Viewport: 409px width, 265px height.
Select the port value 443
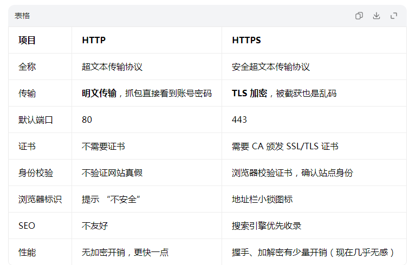click(239, 120)
